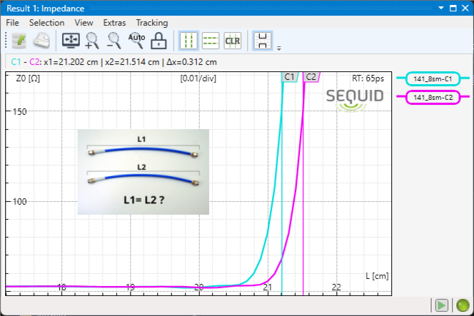The image size is (474, 316).
Task: Expand the toolbar overflow options arrow
Action: tap(278, 48)
